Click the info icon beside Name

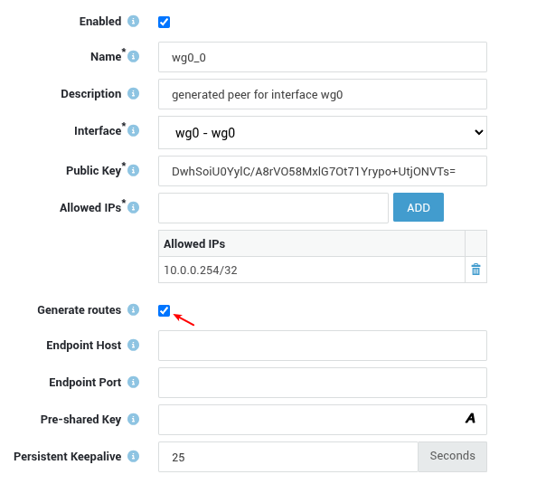tap(134, 57)
